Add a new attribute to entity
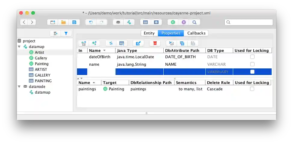 pyautogui.click(x=84, y=43)
